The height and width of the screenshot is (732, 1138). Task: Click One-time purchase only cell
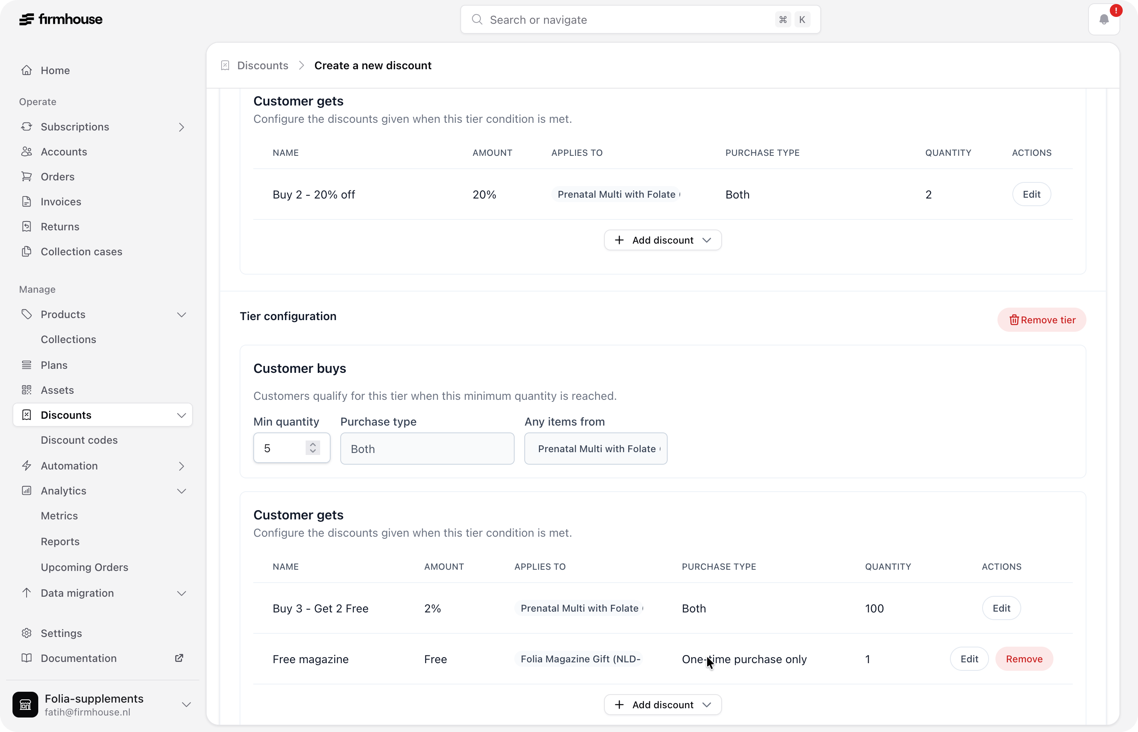point(744,659)
